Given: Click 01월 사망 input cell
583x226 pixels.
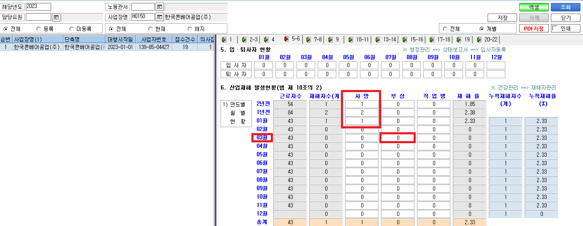Looking at the screenshot, I should (362, 121).
